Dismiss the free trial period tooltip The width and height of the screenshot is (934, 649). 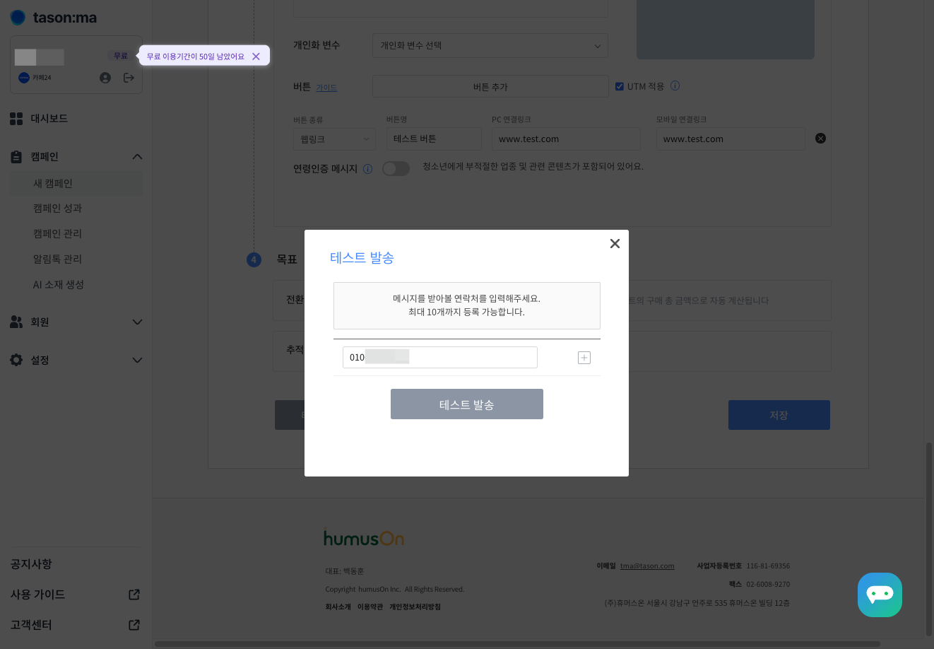coord(256,57)
